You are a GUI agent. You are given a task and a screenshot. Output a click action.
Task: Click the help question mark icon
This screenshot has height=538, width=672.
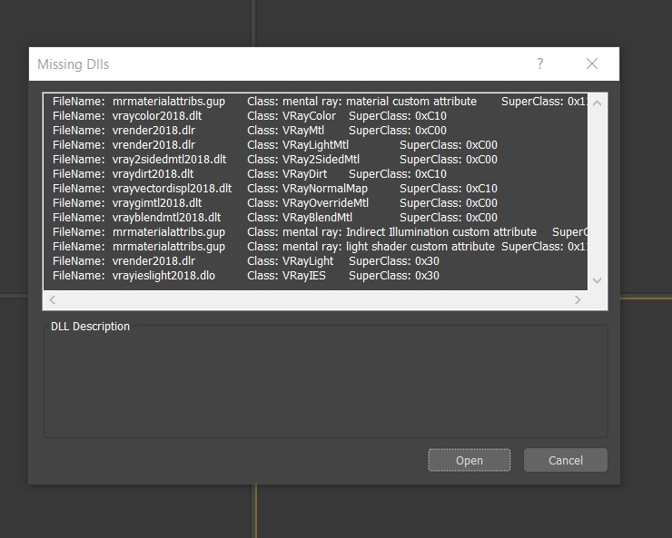click(540, 64)
